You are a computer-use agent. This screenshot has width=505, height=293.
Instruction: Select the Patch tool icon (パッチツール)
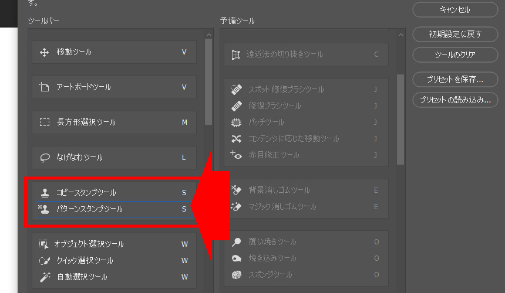coord(236,122)
